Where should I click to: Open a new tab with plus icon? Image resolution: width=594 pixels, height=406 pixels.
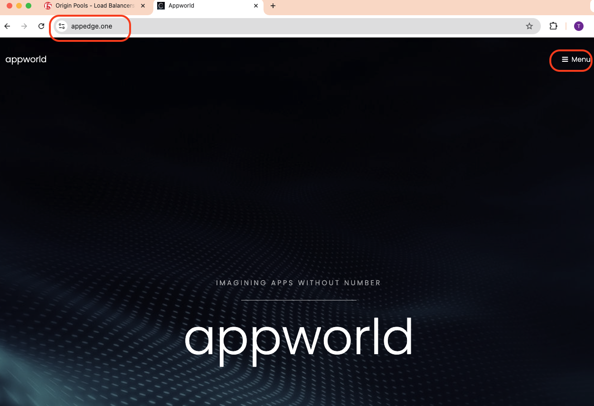pyautogui.click(x=273, y=6)
